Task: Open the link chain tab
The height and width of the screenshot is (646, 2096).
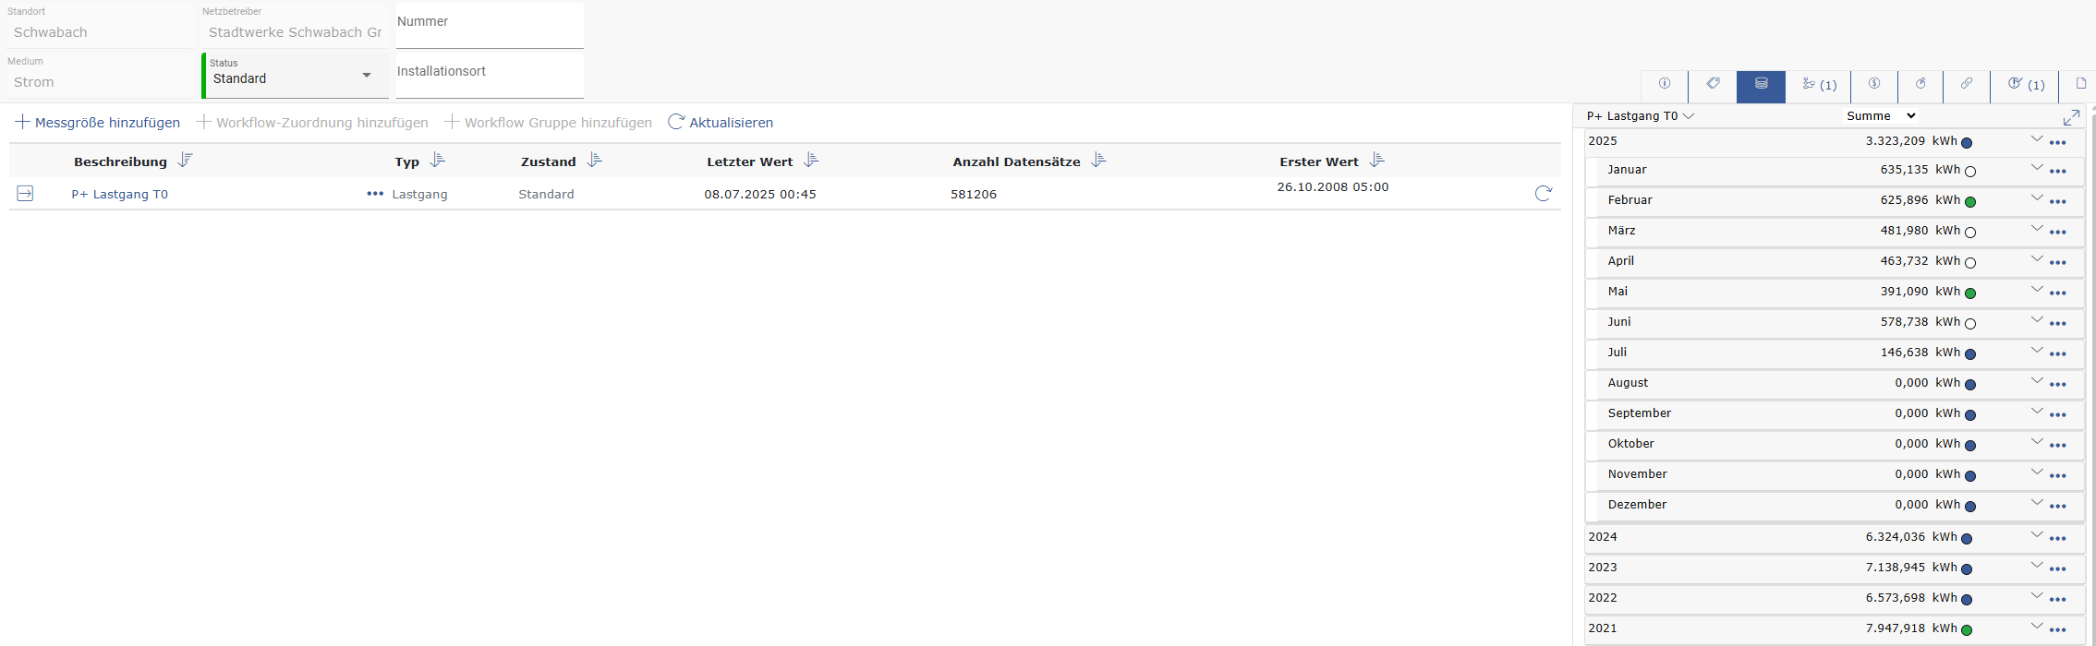Action: point(1966,84)
